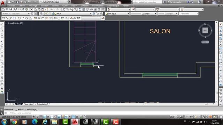Select the Arc draw tool
This screenshot has width=223, height=125.
[2, 42]
